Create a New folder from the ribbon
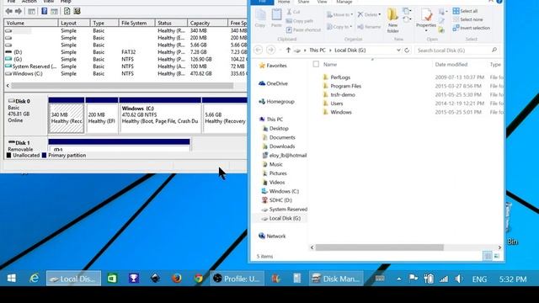This screenshot has width=539, height=303. point(393,20)
